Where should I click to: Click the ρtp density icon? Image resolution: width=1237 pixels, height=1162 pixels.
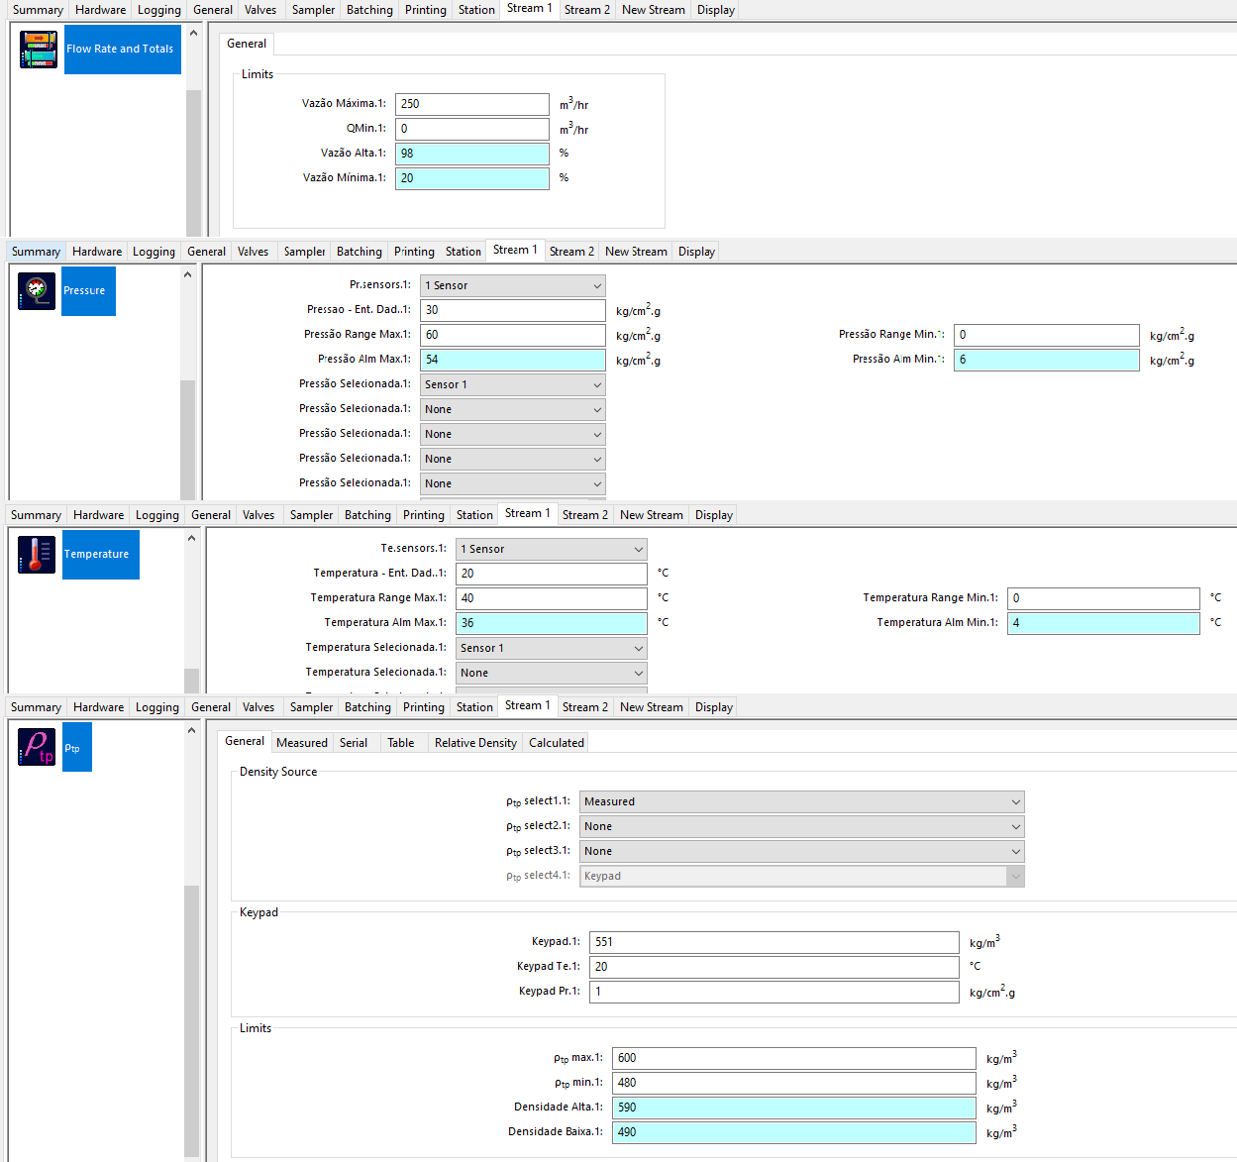37,747
